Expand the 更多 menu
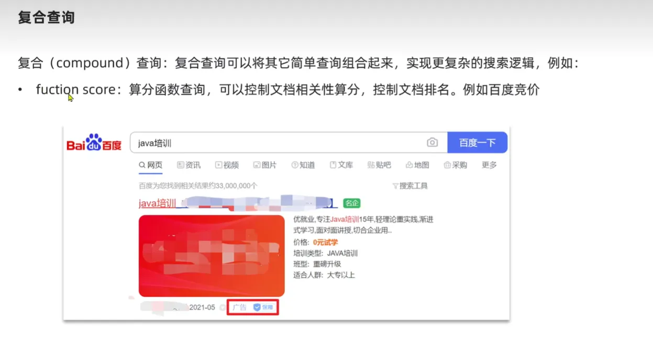Image resolution: width=653 pixels, height=345 pixels. coord(489,165)
